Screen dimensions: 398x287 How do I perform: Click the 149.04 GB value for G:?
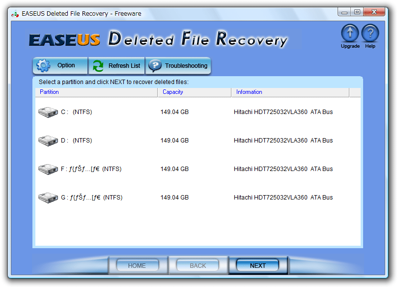174,198
